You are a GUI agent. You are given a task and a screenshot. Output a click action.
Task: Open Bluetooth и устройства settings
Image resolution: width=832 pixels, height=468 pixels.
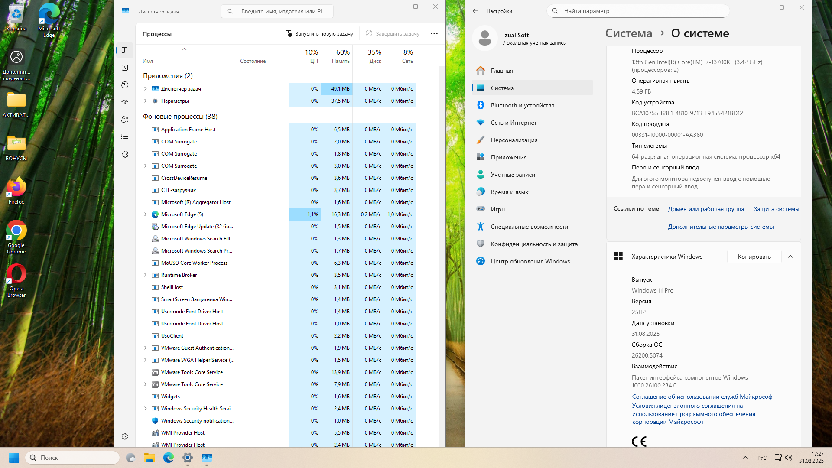click(533, 105)
